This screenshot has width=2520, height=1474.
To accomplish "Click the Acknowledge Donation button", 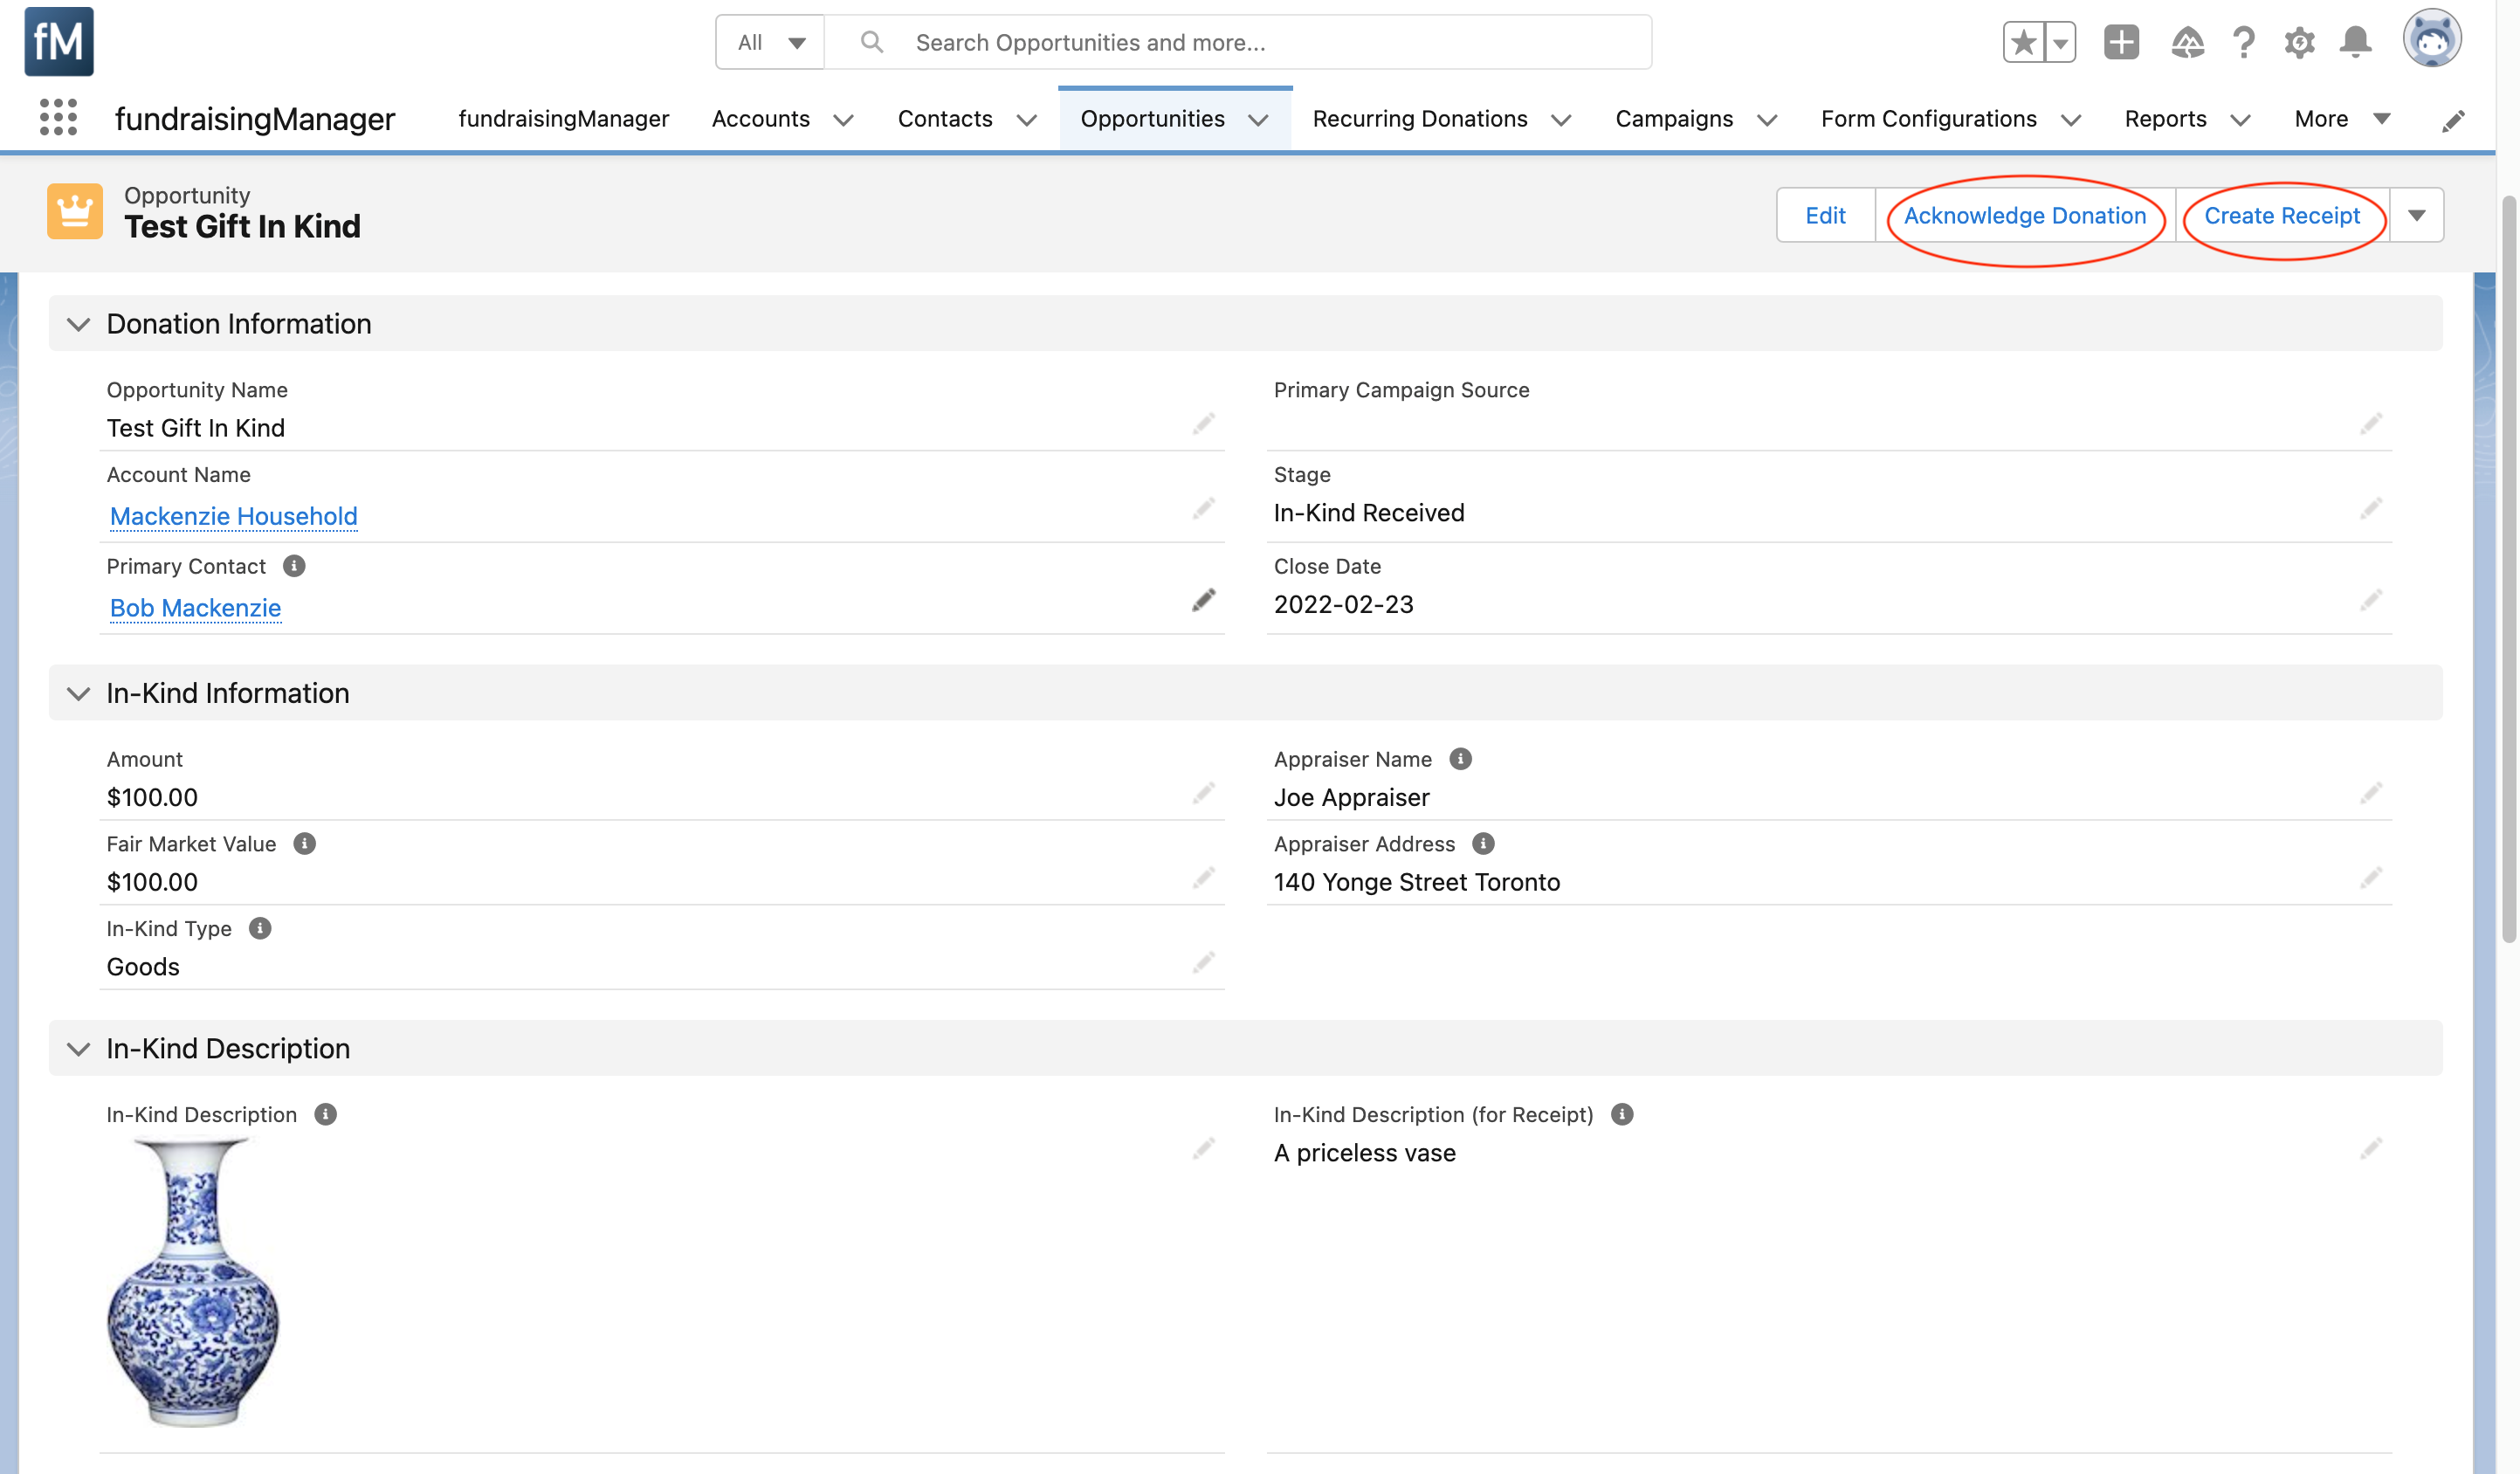I will [2024, 215].
